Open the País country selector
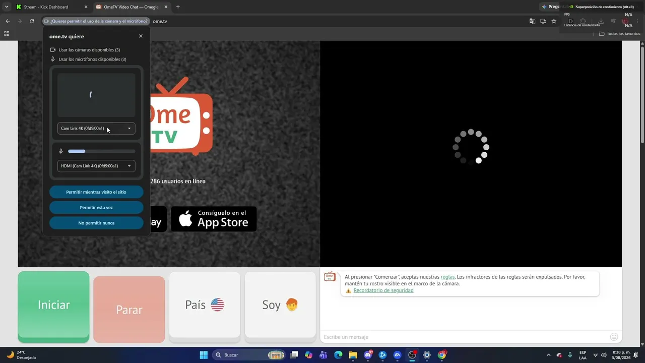The image size is (645, 363). (x=205, y=305)
